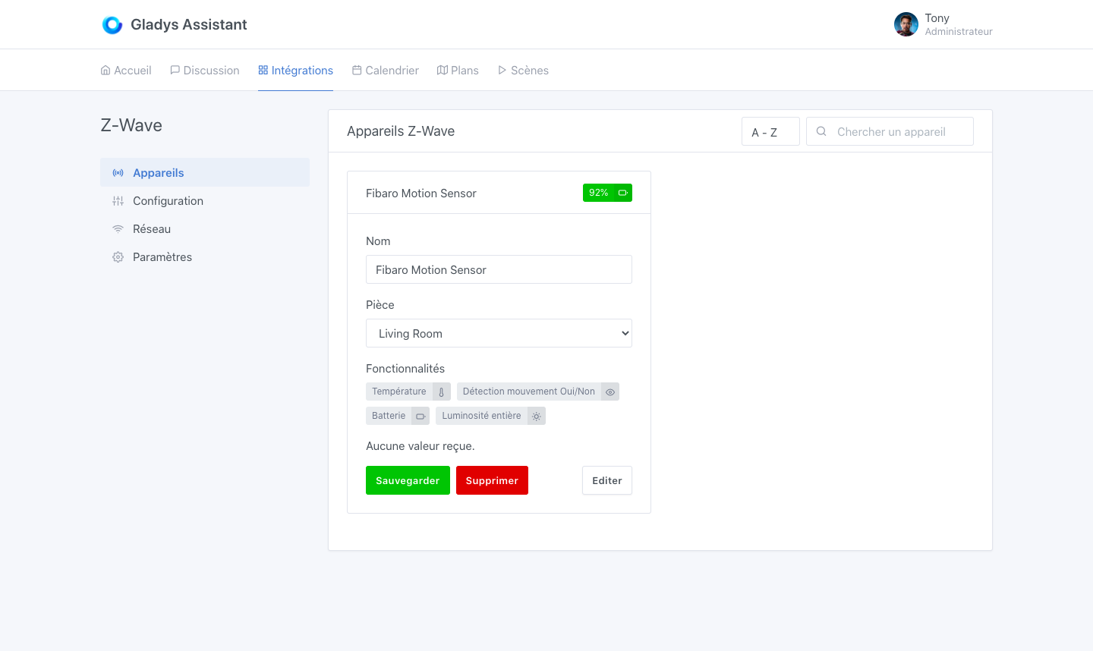Click the Fibaro Motion Sensor card title
The image size is (1093, 651).
(x=421, y=193)
